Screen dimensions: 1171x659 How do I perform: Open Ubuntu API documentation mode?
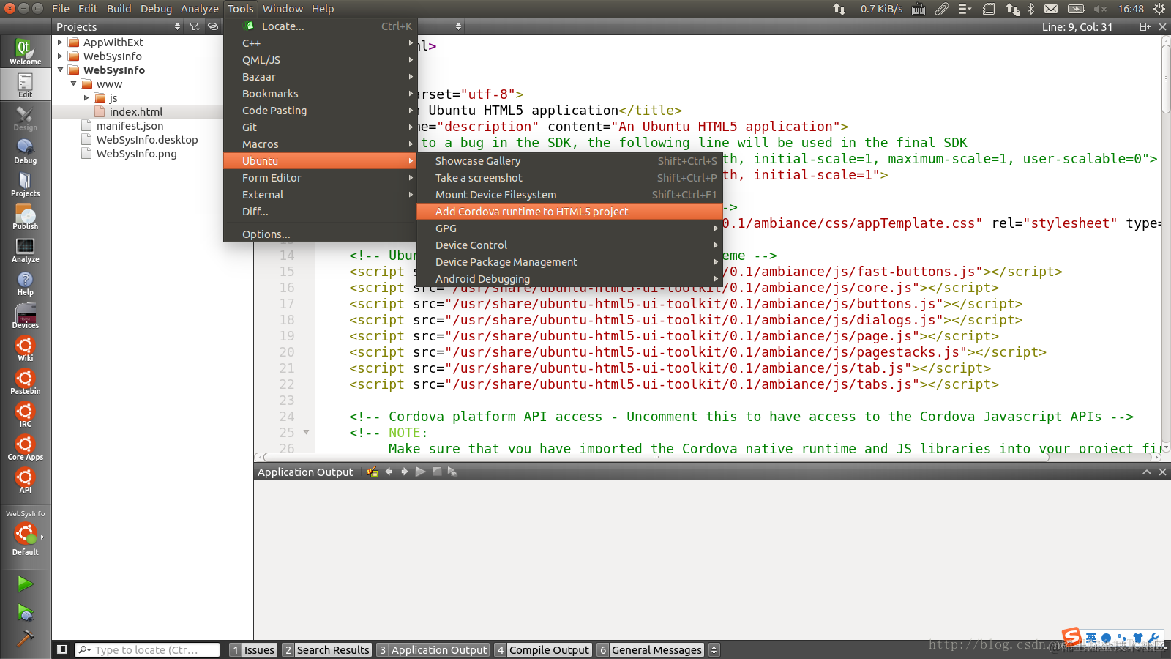coord(26,480)
